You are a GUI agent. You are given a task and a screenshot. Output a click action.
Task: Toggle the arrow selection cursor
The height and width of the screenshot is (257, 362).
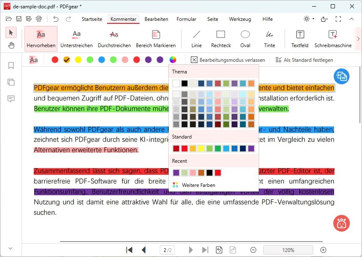tap(11, 33)
